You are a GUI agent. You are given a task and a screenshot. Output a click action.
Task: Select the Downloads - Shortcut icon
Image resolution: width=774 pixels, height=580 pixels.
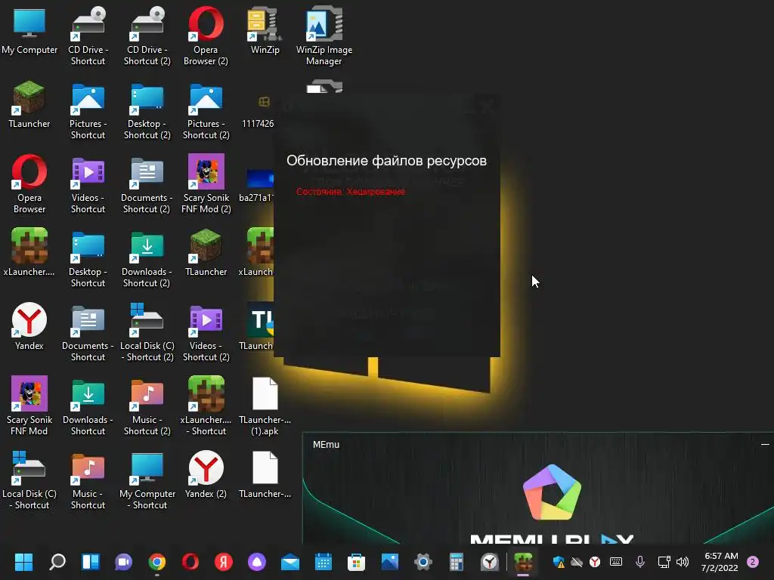(x=88, y=406)
